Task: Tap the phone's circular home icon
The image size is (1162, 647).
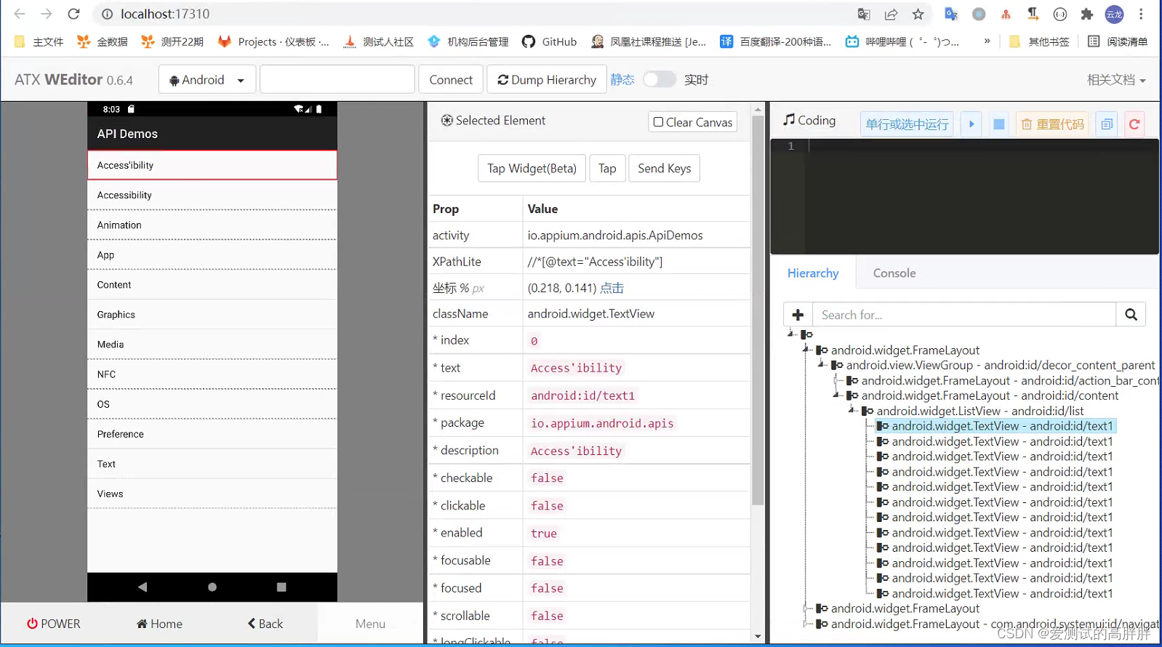Action: click(x=212, y=587)
